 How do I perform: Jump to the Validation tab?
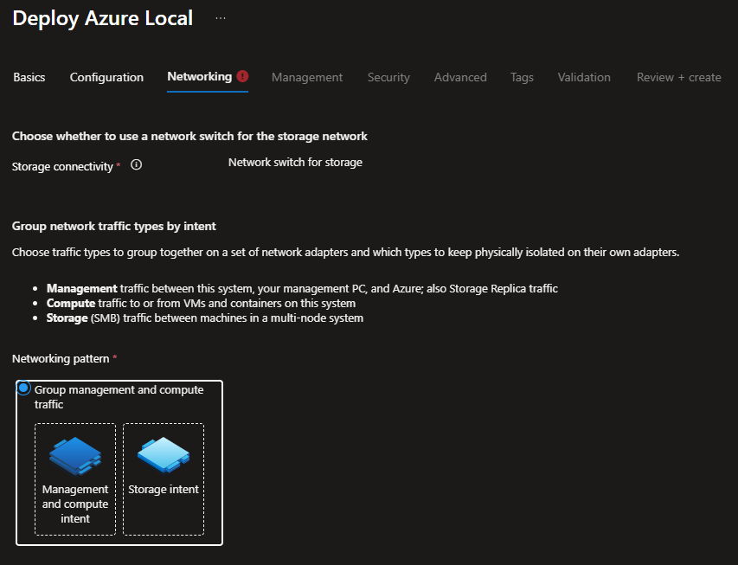[584, 77]
